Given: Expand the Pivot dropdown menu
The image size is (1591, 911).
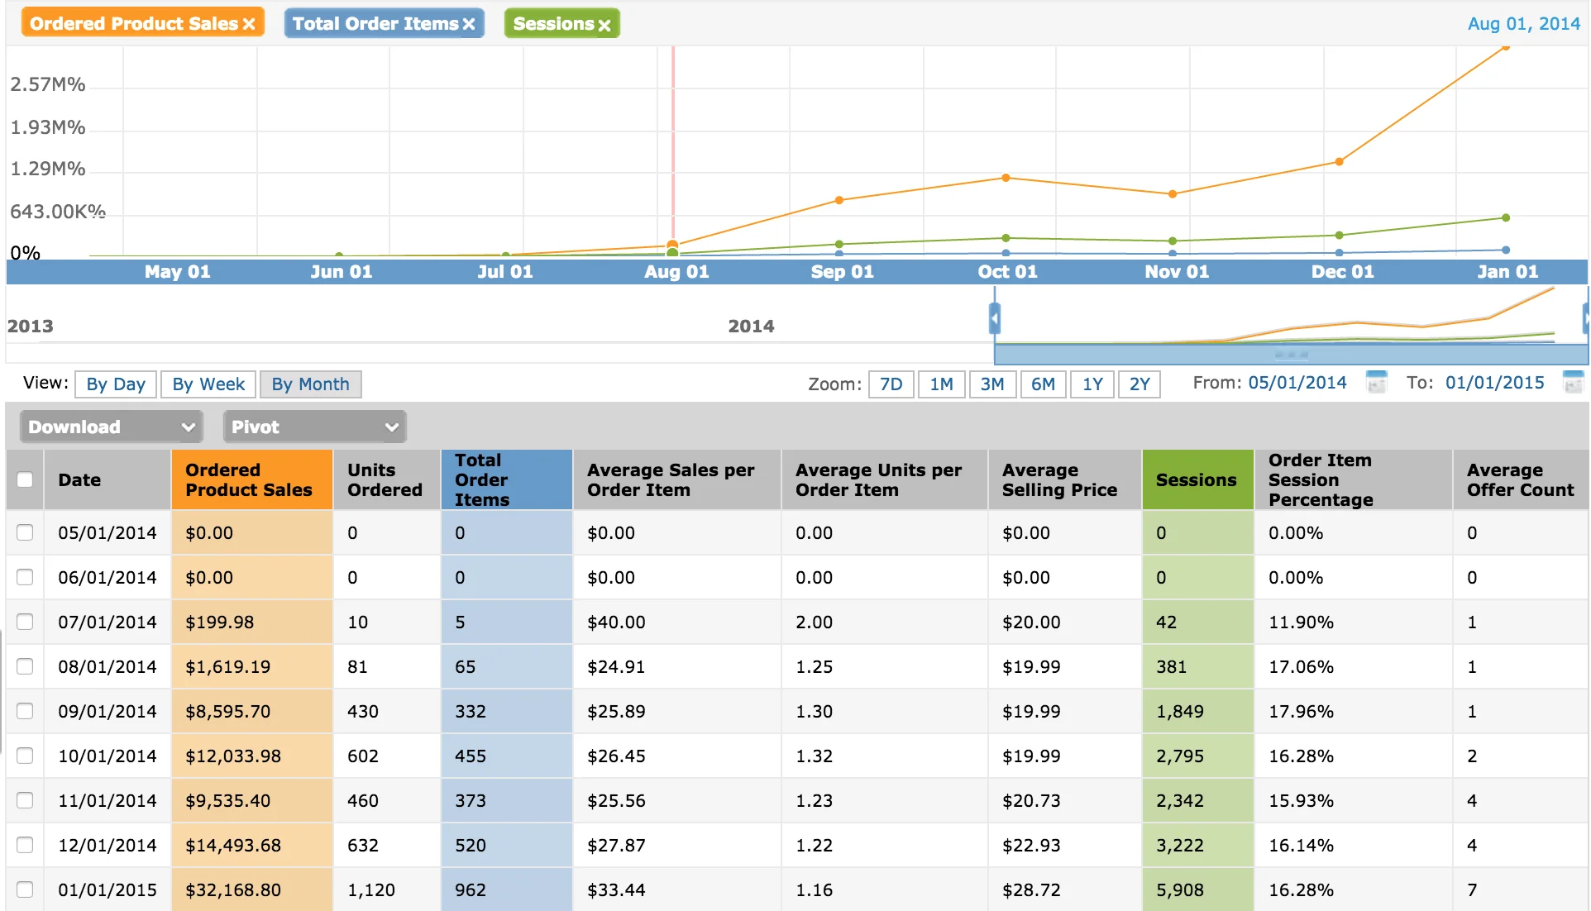Looking at the screenshot, I should click(x=314, y=427).
